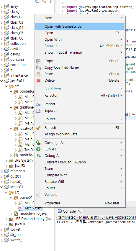The height and width of the screenshot is (251, 136).
Task: Expand the Test01 file node
Action: (16, 150)
